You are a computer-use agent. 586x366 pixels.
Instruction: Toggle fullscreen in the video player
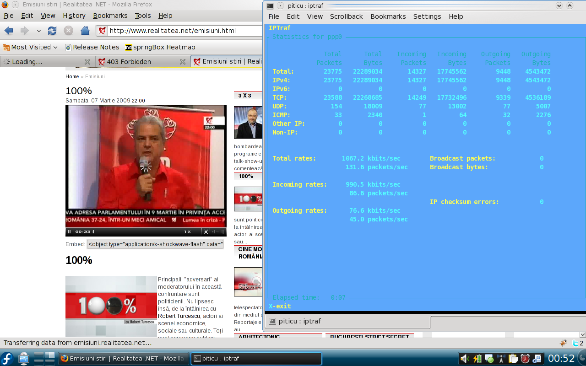tap(206, 231)
